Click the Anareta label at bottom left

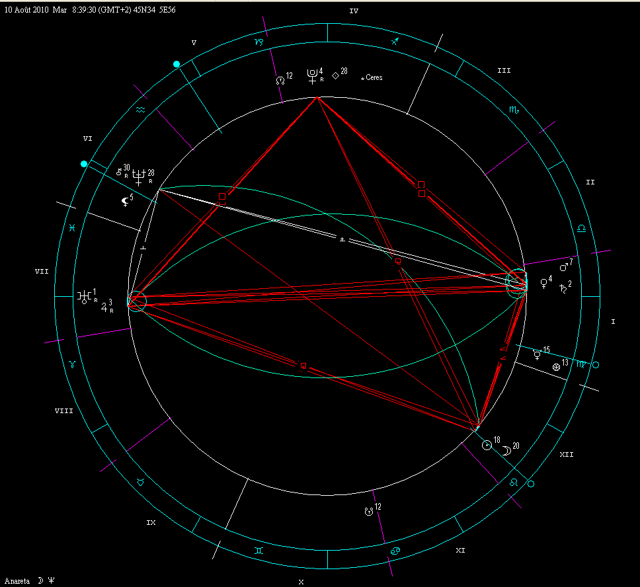(x=17, y=580)
